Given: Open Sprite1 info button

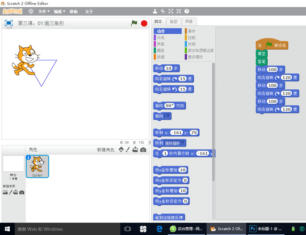Looking at the screenshot, I should [x=28, y=157].
